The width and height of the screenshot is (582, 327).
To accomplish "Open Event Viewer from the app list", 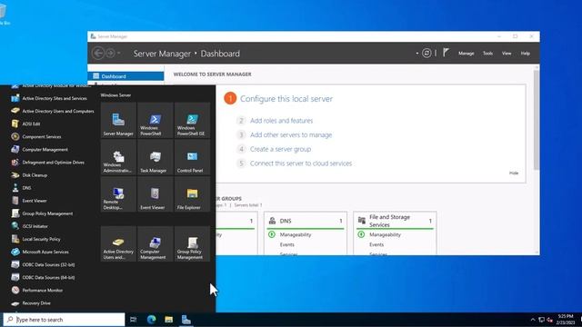I will [29, 201].
